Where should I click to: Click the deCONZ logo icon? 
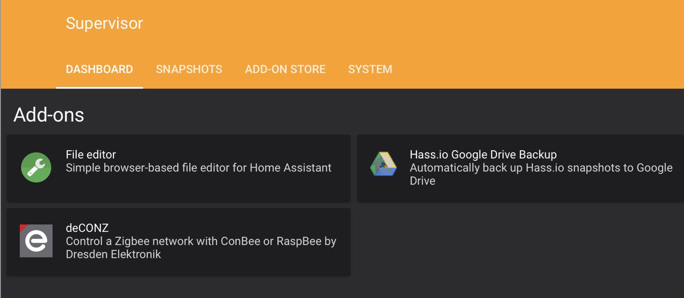pos(36,241)
